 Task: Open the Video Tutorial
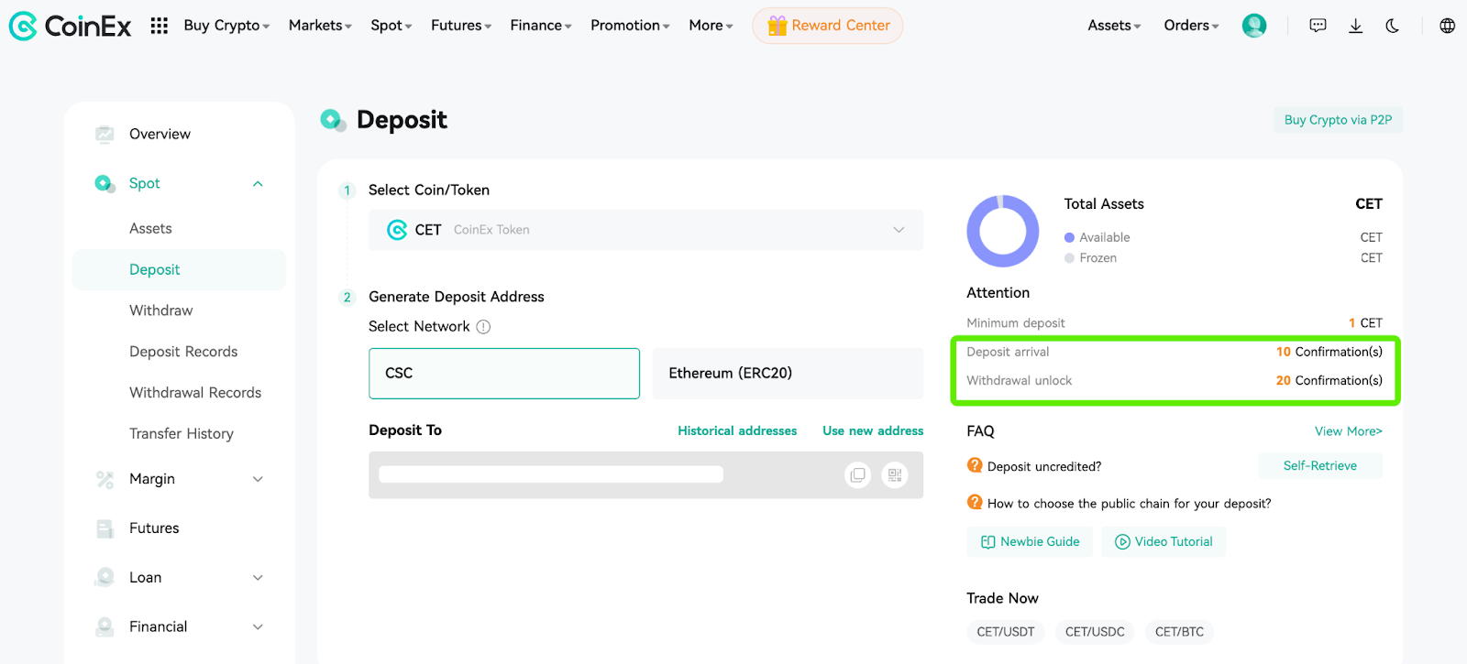pos(1164,542)
